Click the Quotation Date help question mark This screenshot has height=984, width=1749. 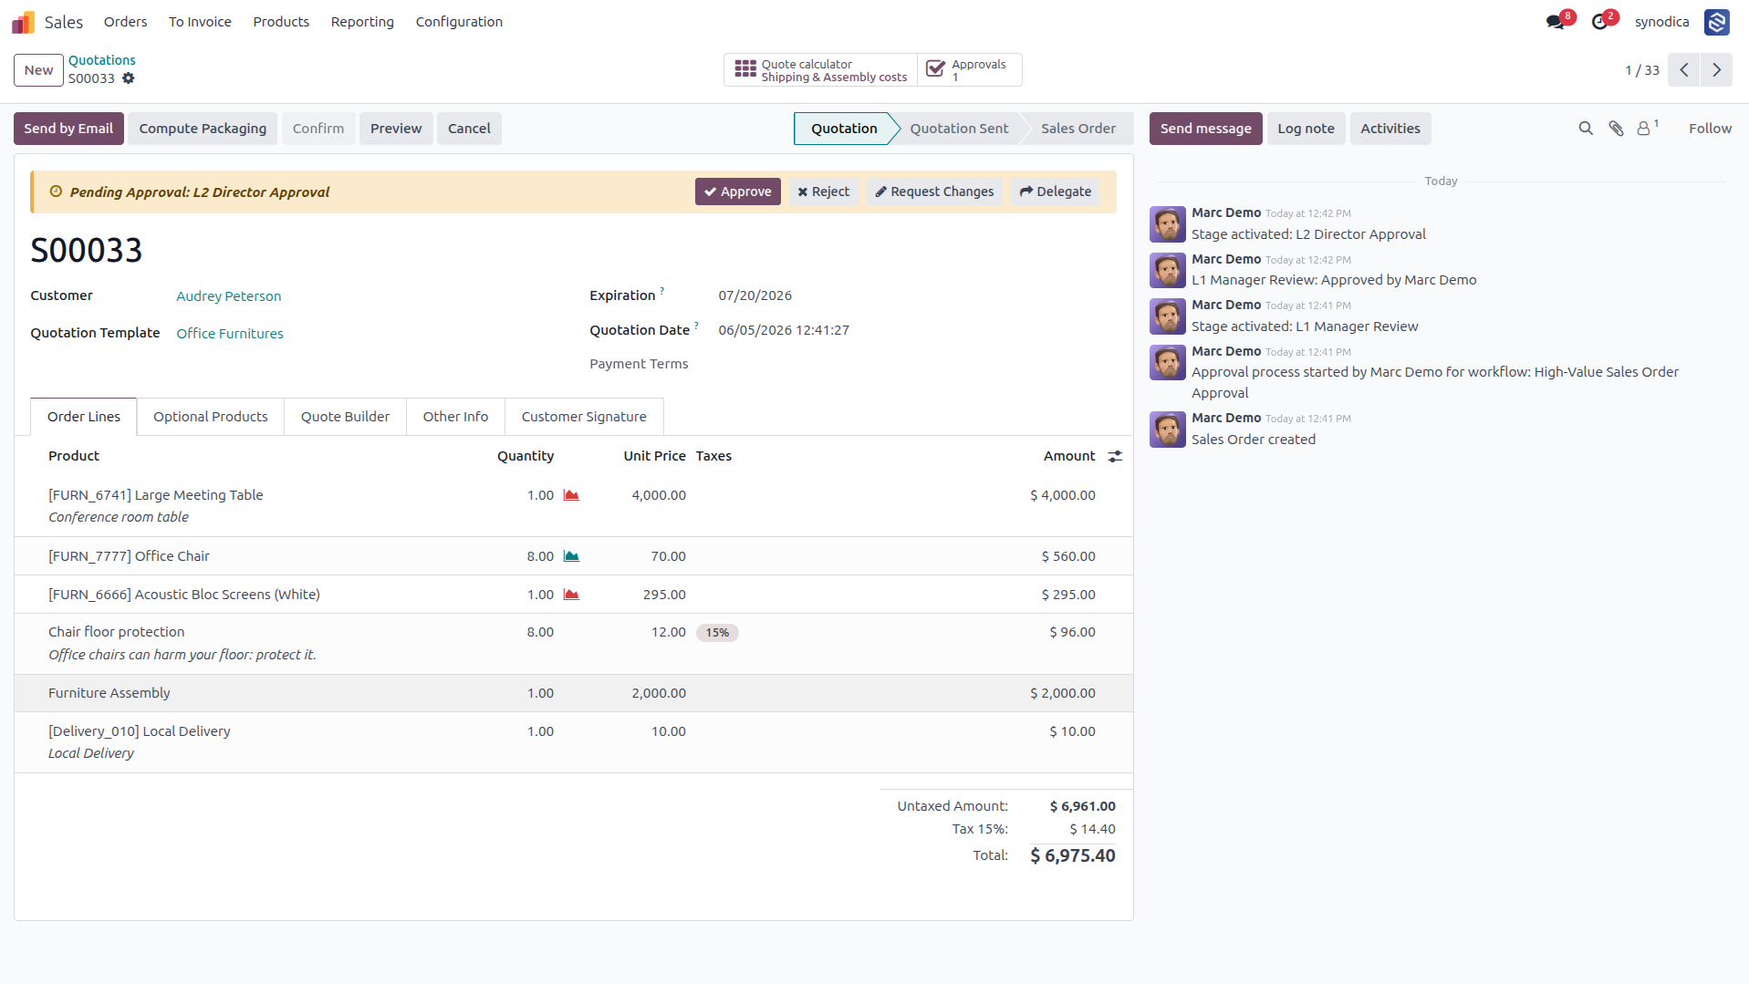[696, 326]
